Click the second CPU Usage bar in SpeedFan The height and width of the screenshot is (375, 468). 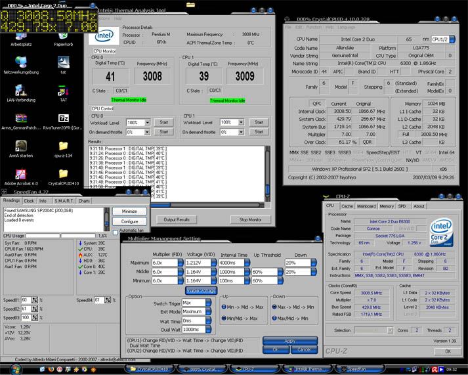coord(78,236)
